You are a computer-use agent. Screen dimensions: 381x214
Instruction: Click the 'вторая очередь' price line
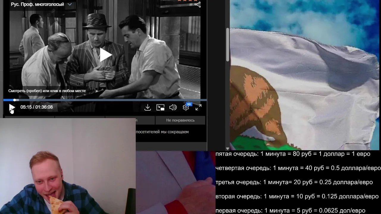click(297, 196)
